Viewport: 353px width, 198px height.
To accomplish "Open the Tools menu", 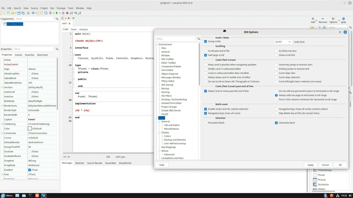I will (71, 8).
